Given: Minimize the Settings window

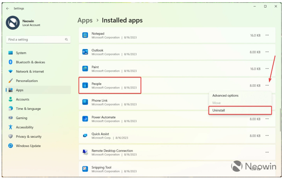Looking at the screenshot, I should (255, 6).
